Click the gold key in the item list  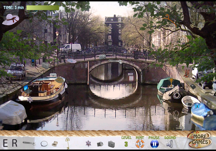point(68,143)
